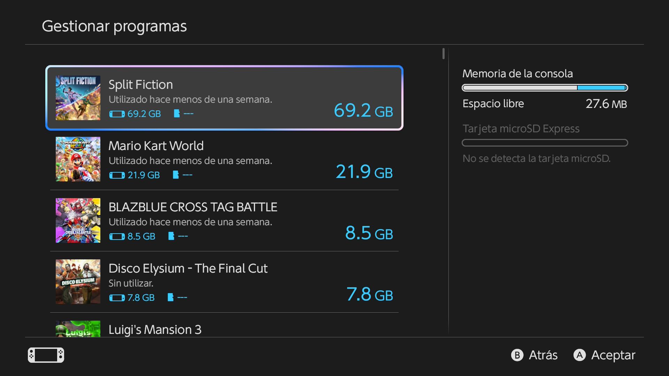Screen dimensions: 669x376
Task: Click the Luigi's Mansion 3 thumbnail
Action: click(x=78, y=329)
